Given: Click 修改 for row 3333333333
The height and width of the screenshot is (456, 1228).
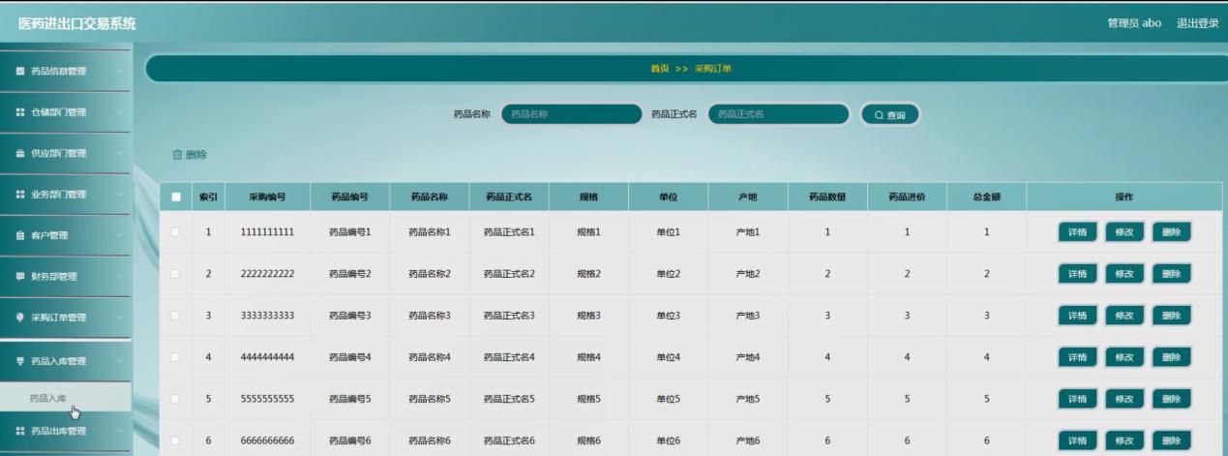Looking at the screenshot, I should 1124,316.
